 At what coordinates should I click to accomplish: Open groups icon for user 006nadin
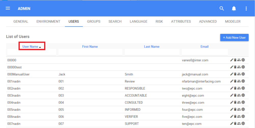pyautogui.click(x=239, y=117)
